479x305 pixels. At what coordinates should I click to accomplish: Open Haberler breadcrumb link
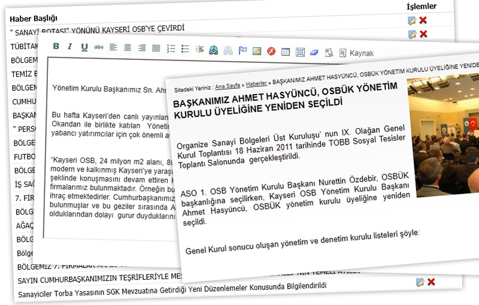[x=256, y=84]
